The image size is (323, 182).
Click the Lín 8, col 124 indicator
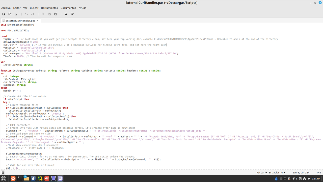[x=301, y=173]
